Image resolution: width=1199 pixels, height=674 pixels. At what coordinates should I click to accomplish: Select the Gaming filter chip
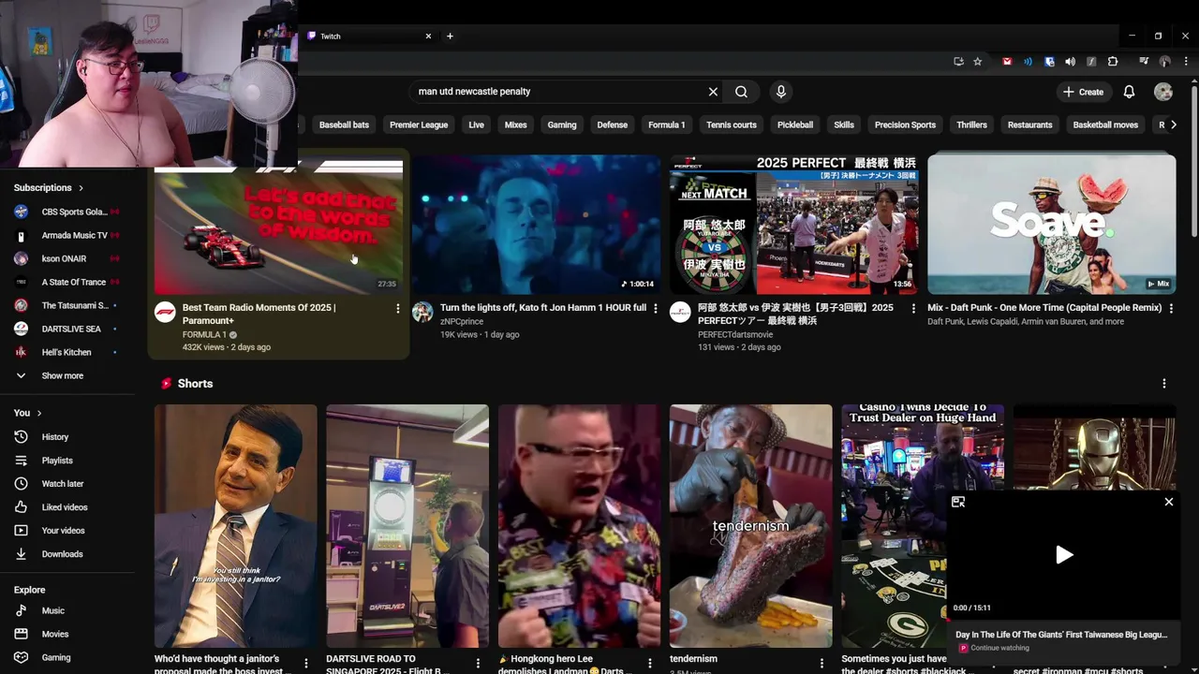562,125
